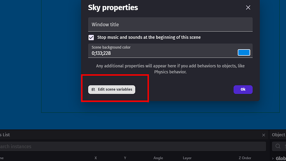This screenshot has height=161, width=286.
Task: Uncheck Stop music and sounds checkbox
Action: (x=91, y=37)
